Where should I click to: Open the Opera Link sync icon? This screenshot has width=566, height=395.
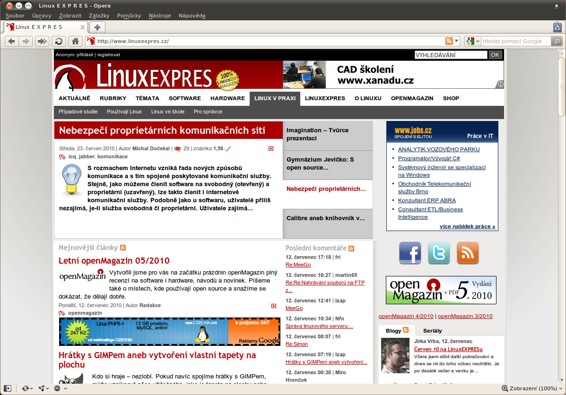(x=25, y=388)
